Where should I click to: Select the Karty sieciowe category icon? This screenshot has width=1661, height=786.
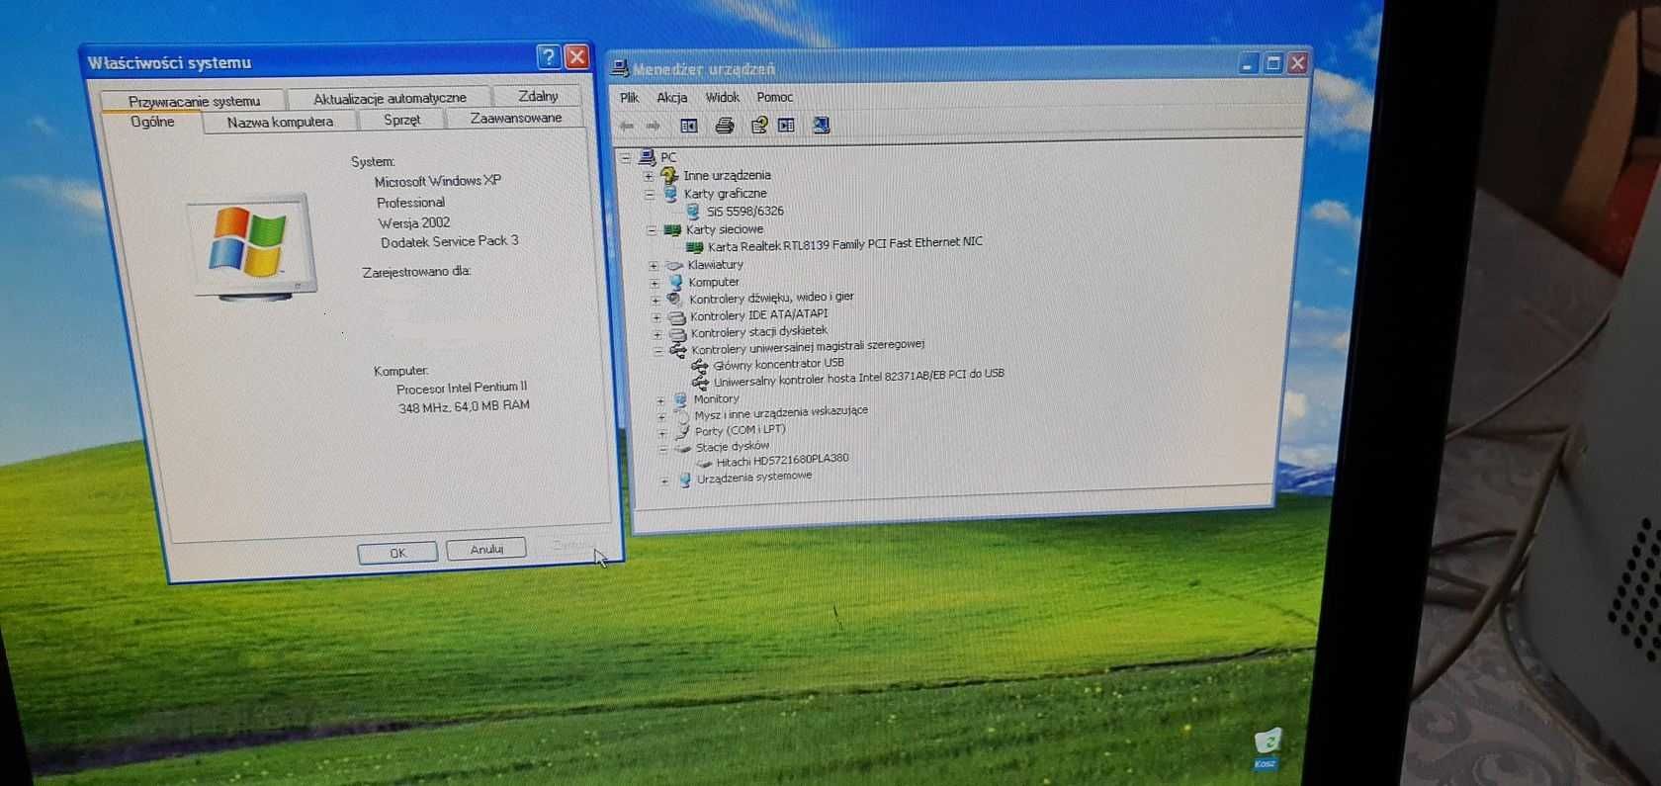[672, 229]
